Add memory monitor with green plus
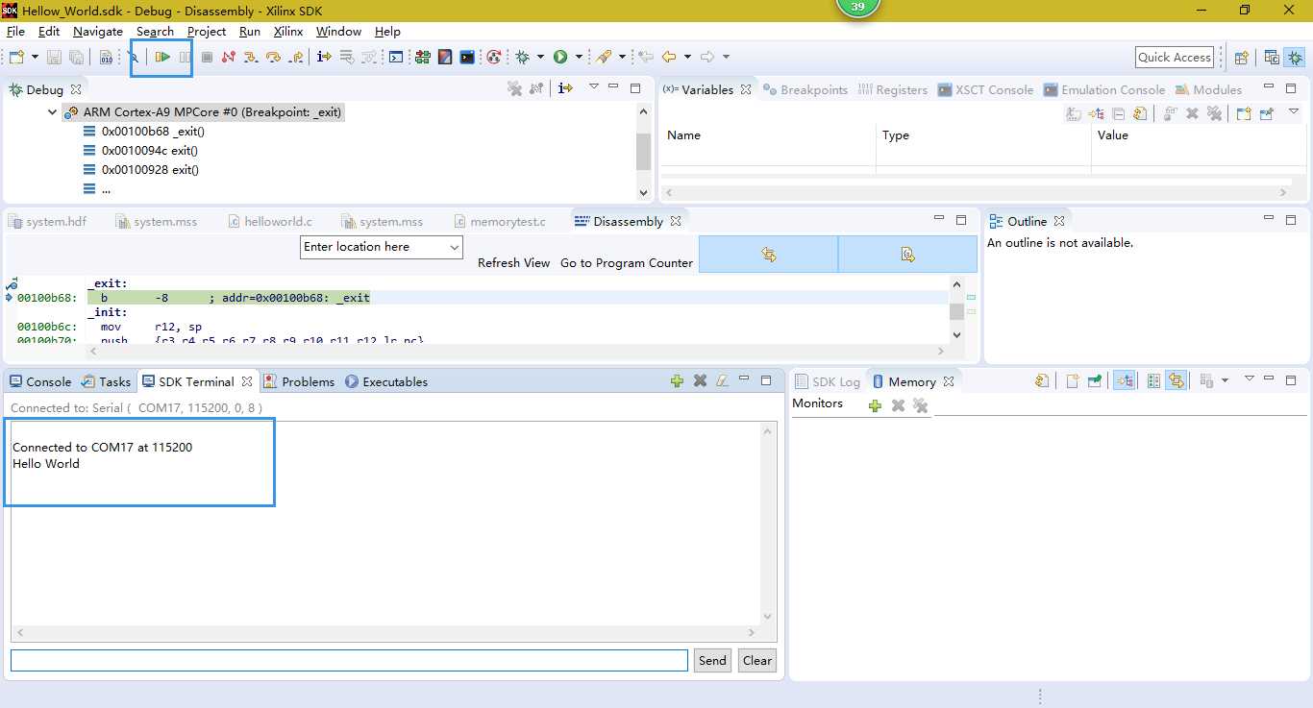 coord(875,405)
